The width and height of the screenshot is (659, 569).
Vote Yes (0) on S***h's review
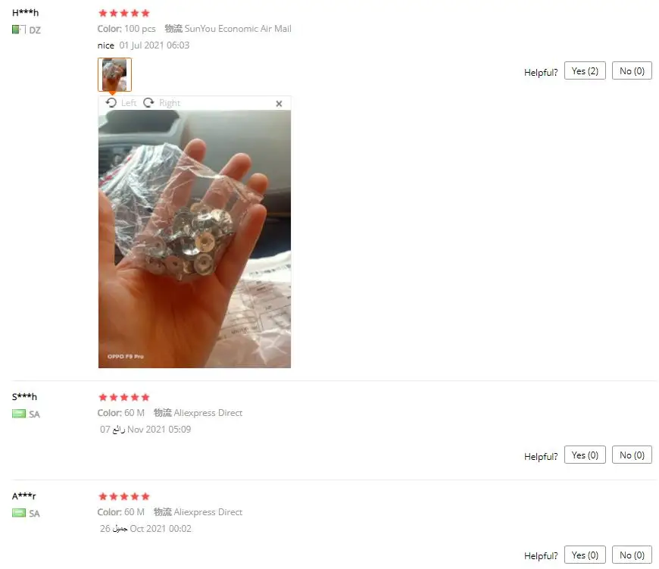coord(585,455)
